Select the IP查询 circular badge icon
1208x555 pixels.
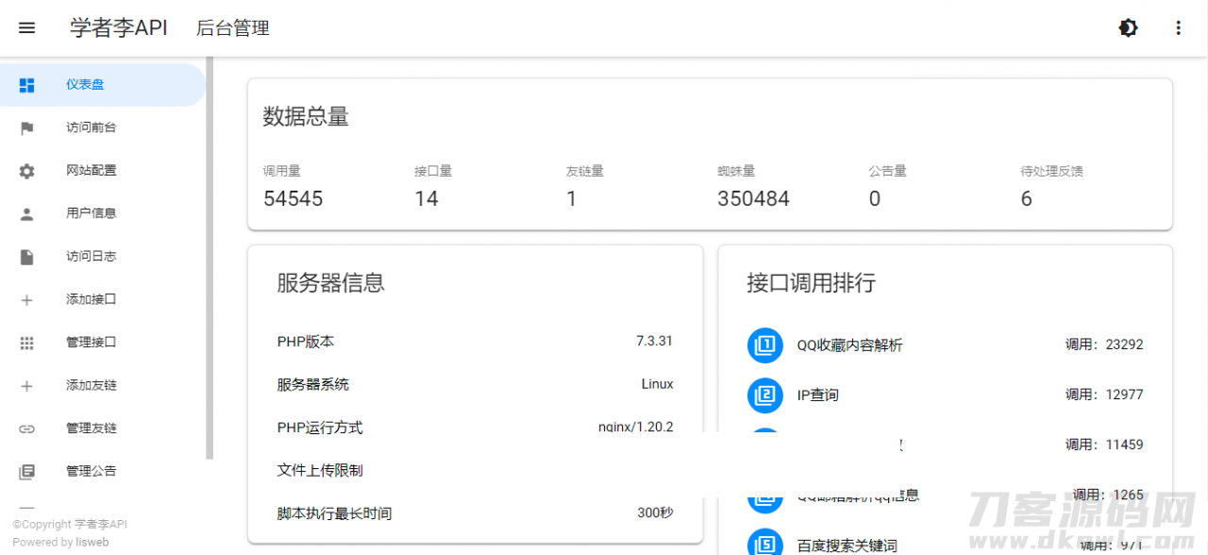click(764, 395)
